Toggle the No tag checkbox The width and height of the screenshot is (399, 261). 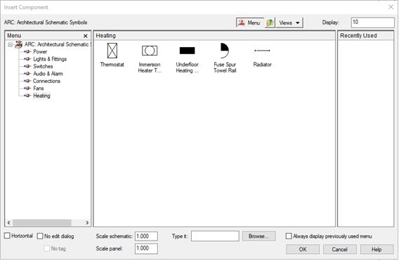[47, 248]
